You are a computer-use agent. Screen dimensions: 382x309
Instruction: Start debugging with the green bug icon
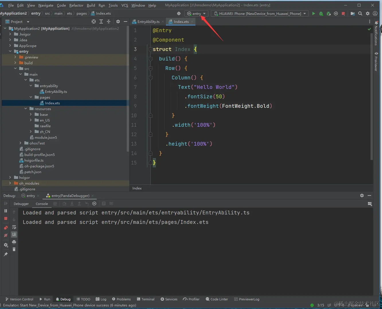pyautogui.click(x=321, y=13)
